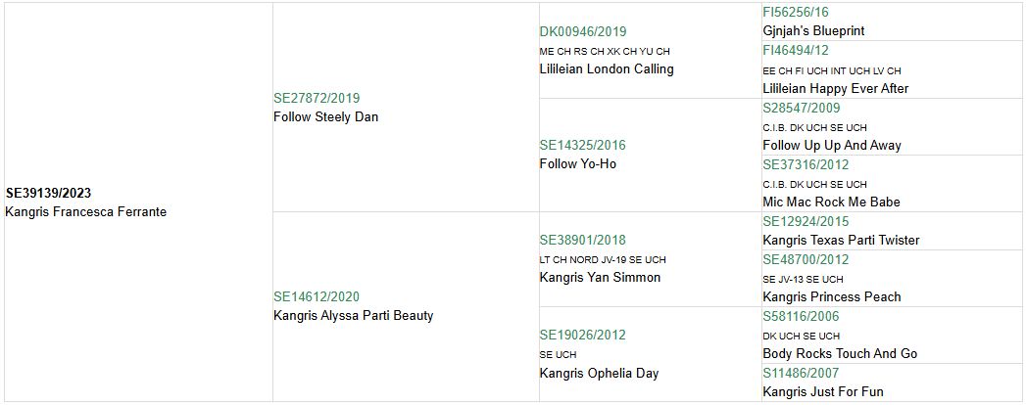1026x405 pixels.
Task: Select the Kangris Alyssa Parti Beauty entry
Action: (353, 315)
